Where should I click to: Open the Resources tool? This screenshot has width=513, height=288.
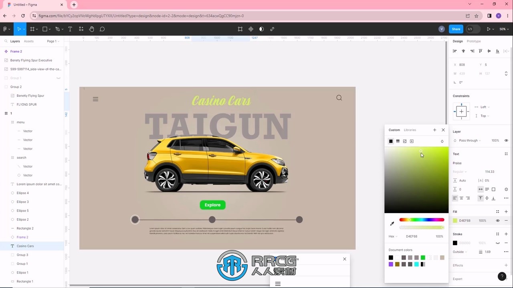point(81,29)
